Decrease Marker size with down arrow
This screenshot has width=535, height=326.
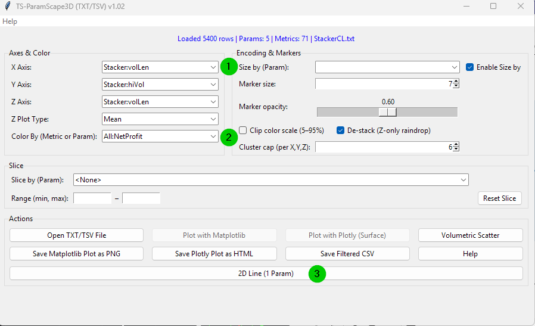point(456,86)
